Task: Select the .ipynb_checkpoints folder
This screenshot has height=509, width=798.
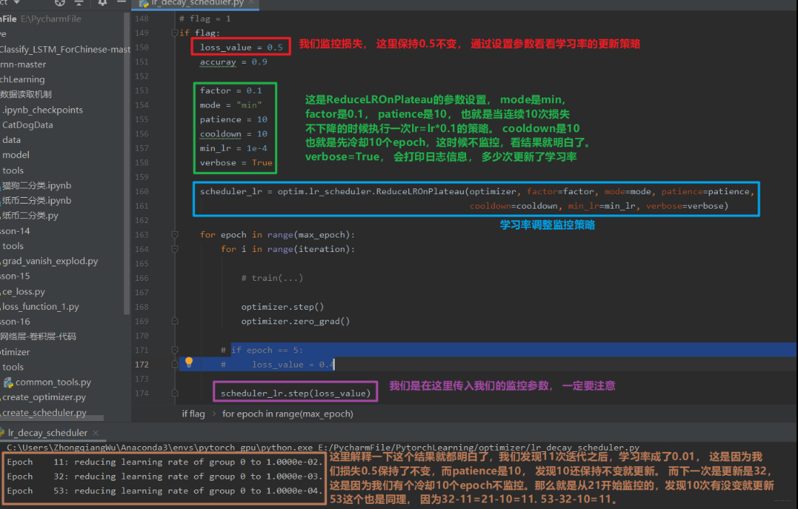Action: pos(43,110)
